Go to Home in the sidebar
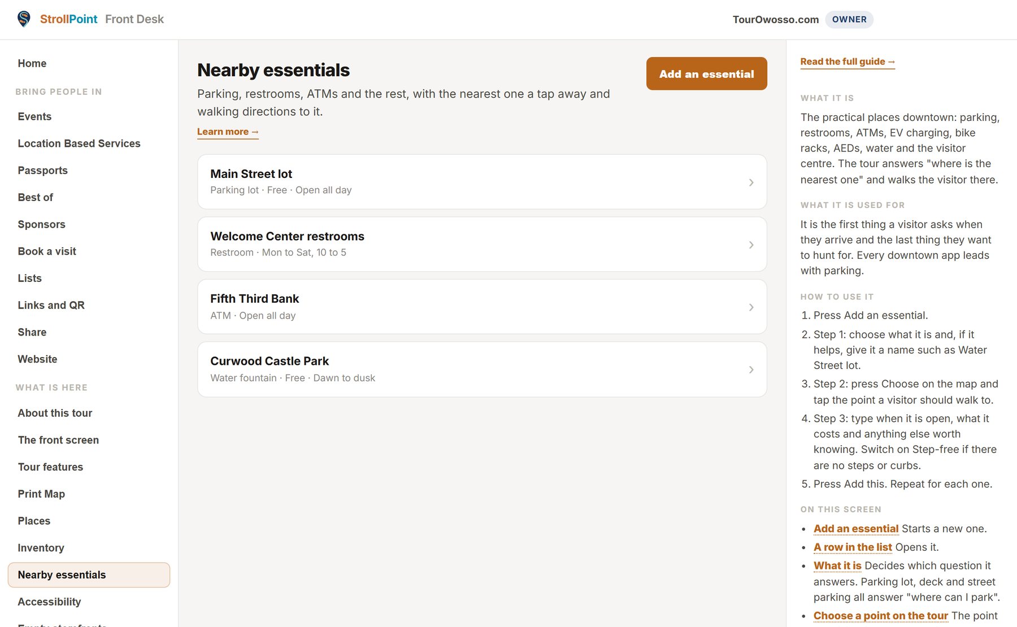 [x=89, y=63]
